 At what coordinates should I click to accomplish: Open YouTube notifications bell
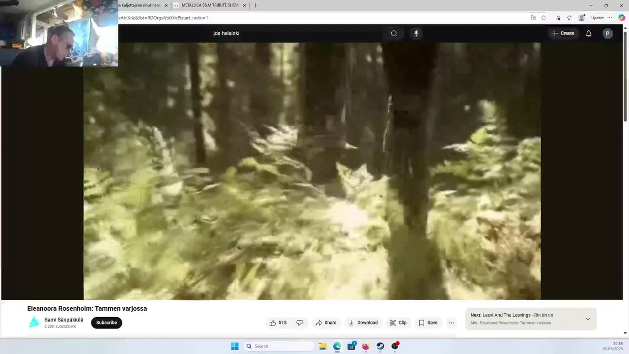(588, 33)
